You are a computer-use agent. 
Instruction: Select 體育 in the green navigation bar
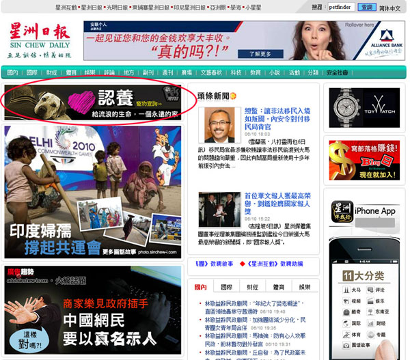click(71, 72)
